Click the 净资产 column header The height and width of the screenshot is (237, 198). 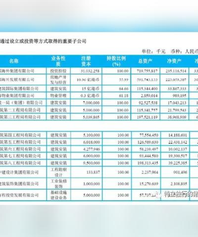174,61
